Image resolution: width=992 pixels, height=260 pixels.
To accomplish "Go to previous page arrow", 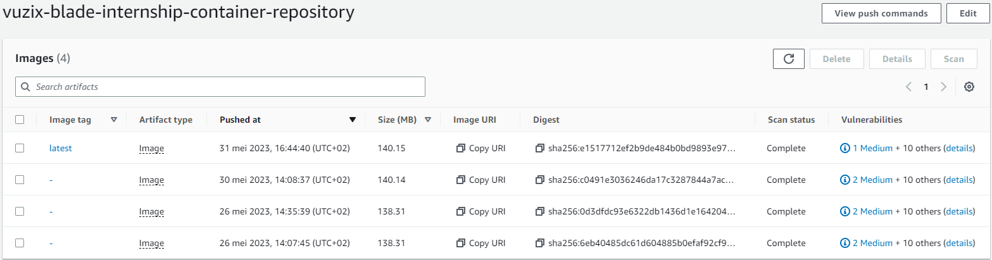I will coord(908,87).
